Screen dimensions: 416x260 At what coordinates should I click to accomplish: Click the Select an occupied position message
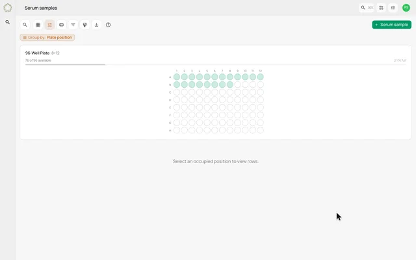click(x=216, y=161)
